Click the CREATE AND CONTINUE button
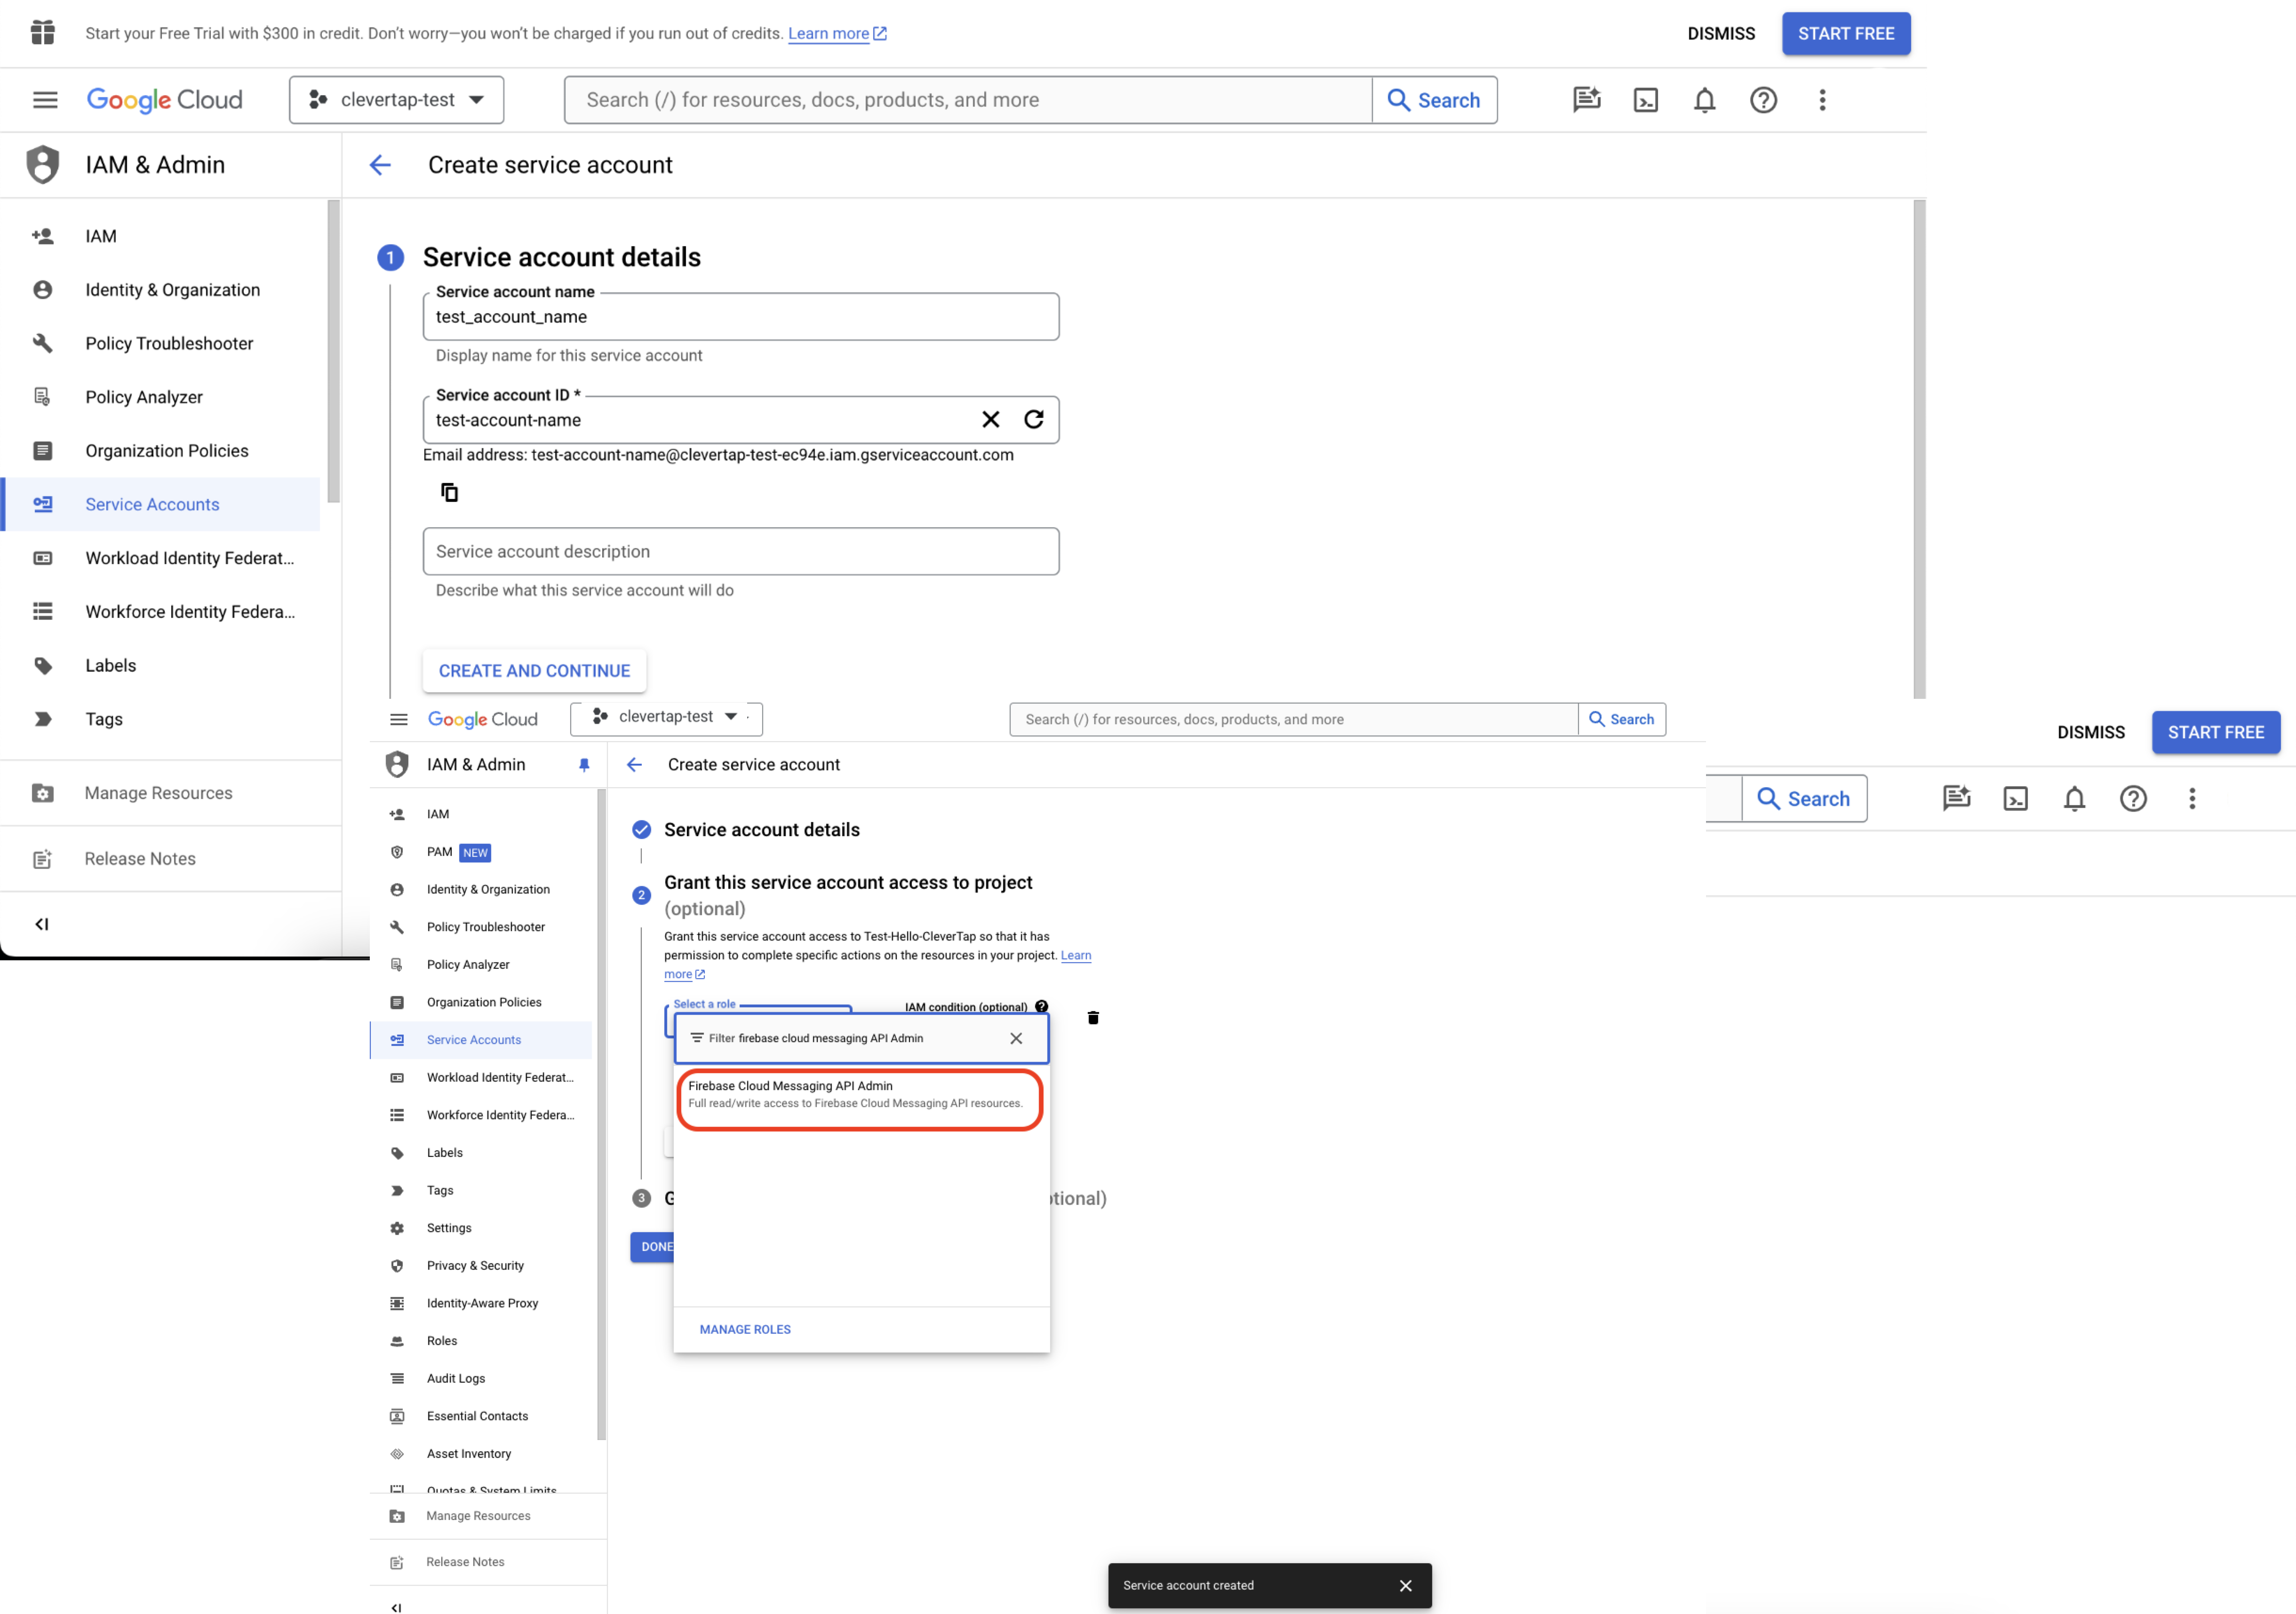The image size is (2296, 1614). tap(534, 672)
